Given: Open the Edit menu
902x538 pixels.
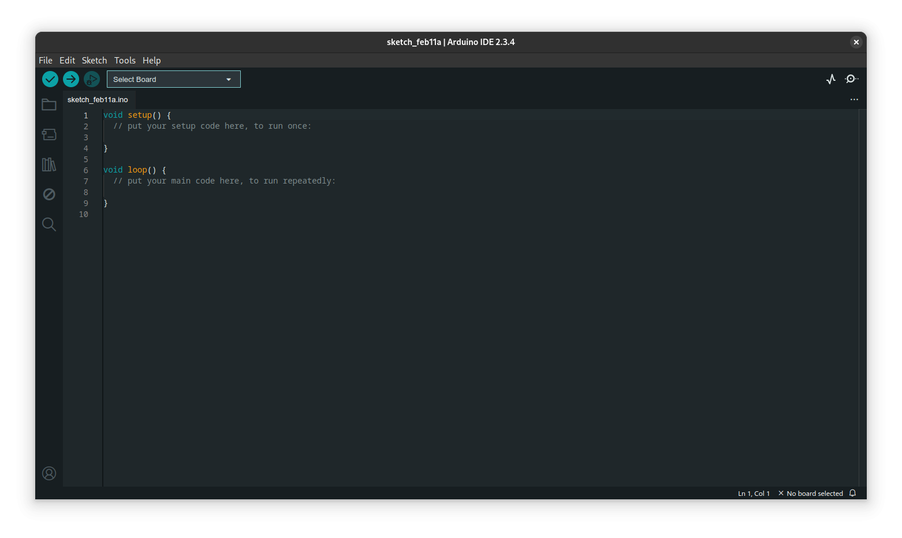Looking at the screenshot, I should pos(67,60).
